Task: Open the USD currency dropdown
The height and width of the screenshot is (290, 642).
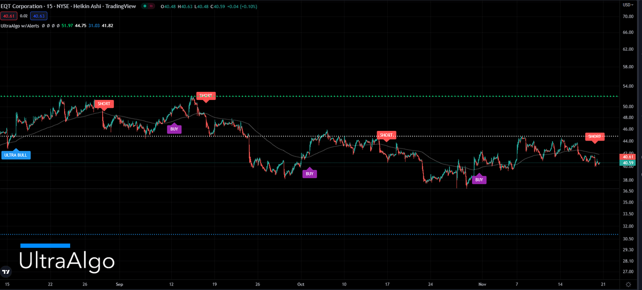Action: coord(629,4)
